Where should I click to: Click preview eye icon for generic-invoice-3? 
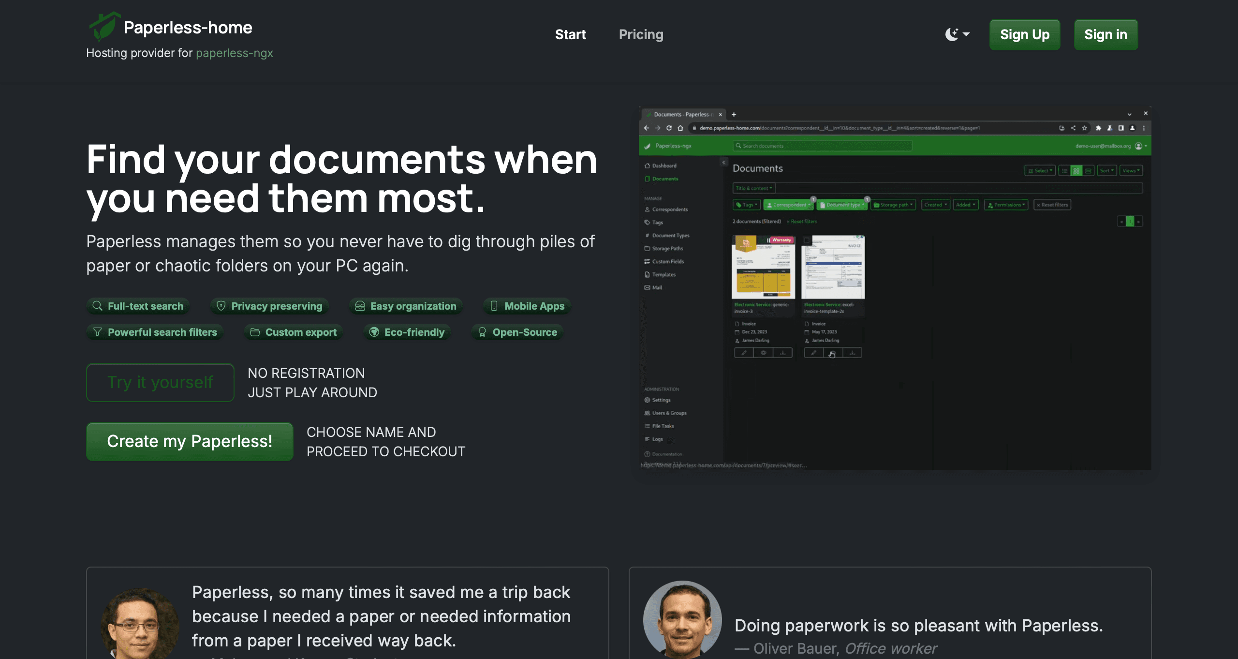click(x=763, y=353)
